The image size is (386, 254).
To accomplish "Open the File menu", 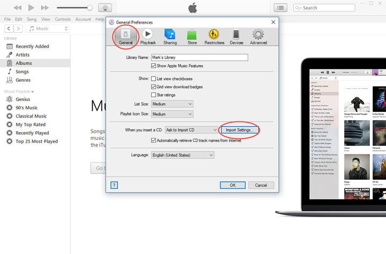I will (8, 19).
